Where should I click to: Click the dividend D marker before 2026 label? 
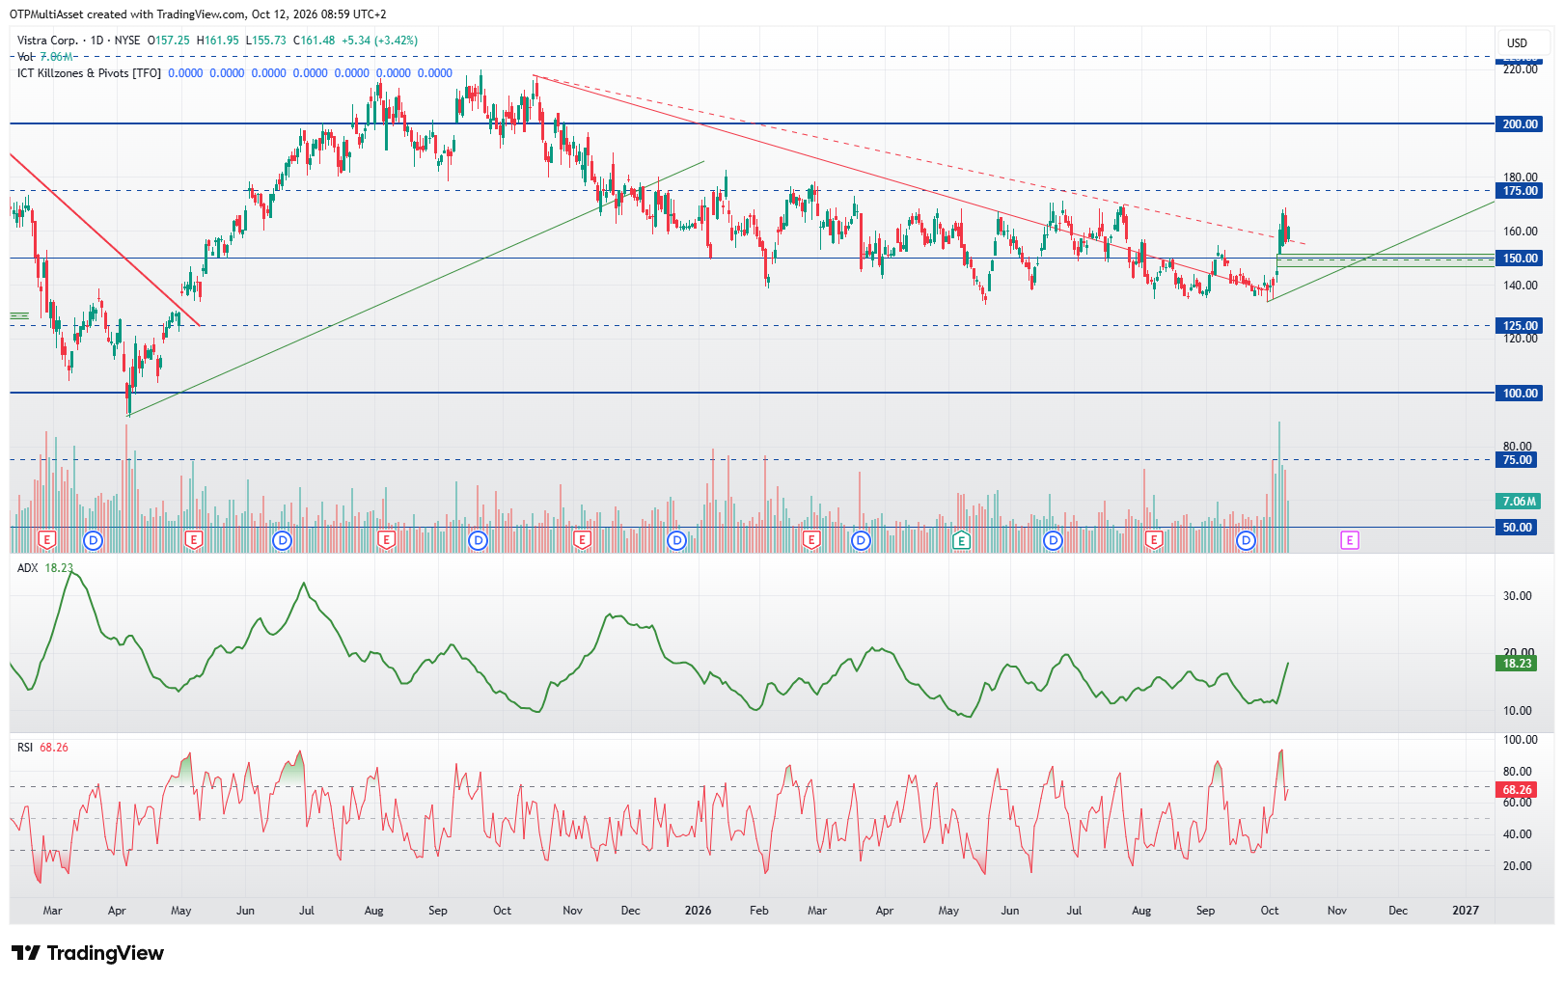(x=677, y=540)
